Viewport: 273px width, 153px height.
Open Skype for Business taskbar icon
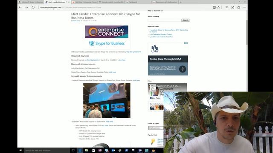click(107, 150)
